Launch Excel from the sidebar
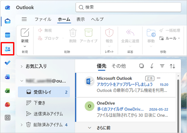Image resolution: width=187 pixels, height=133 pixels. click(7, 91)
